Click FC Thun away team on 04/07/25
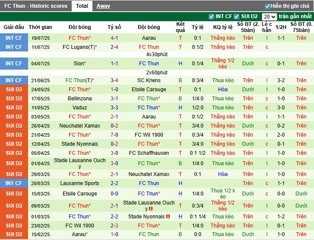314x240 pixels. coord(149,64)
